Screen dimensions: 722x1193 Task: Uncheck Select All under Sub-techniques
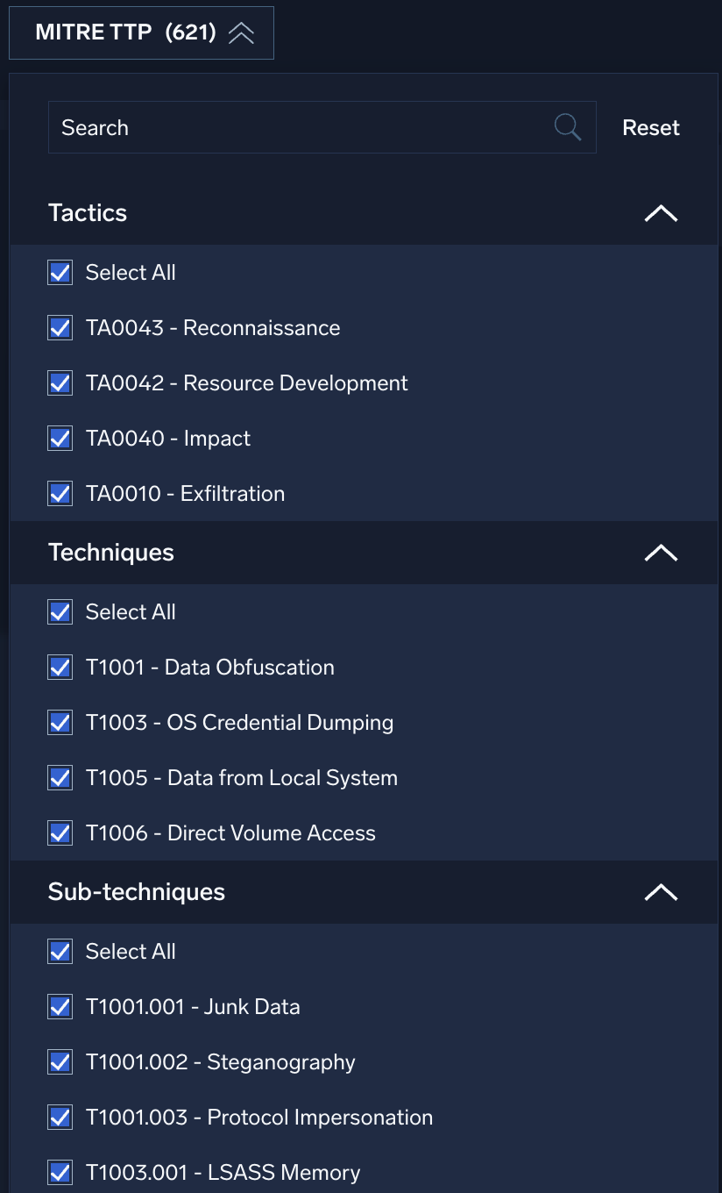[x=60, y=952]
